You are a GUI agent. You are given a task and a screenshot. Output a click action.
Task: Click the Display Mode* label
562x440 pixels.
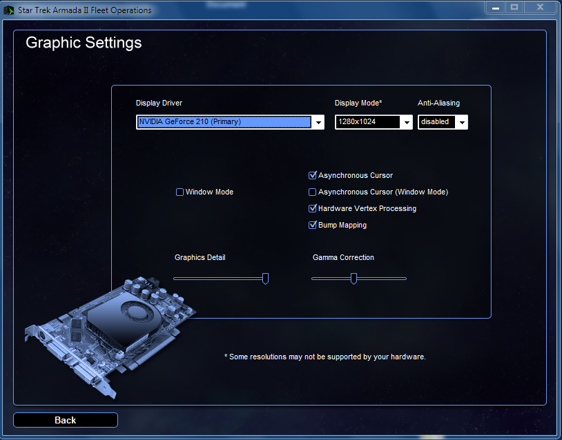pyautogui.click(x=358, y=103)
